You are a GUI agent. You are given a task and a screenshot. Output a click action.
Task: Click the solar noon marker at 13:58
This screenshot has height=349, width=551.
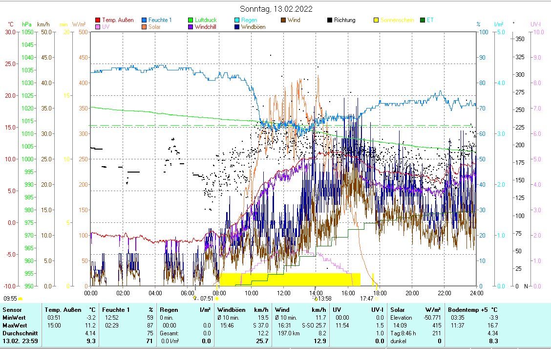(x=316, y=298)
